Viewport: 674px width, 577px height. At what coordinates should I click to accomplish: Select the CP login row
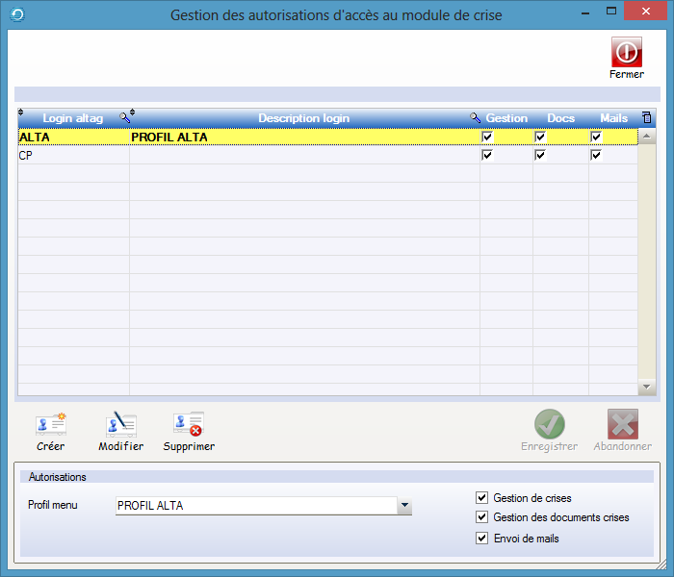point(72,155)
